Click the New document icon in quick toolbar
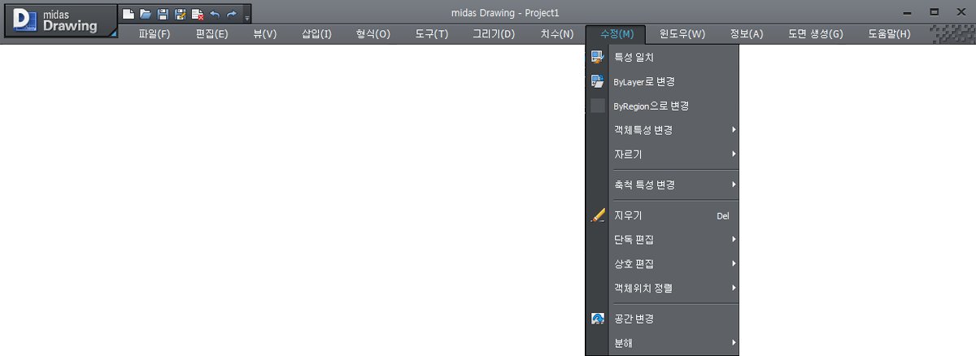 pyautogui.click(x=128, y=14)
